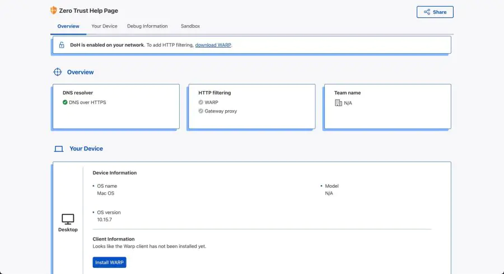Follow the download WARP link
Screen dimensions: 504x274
(213, 45)
